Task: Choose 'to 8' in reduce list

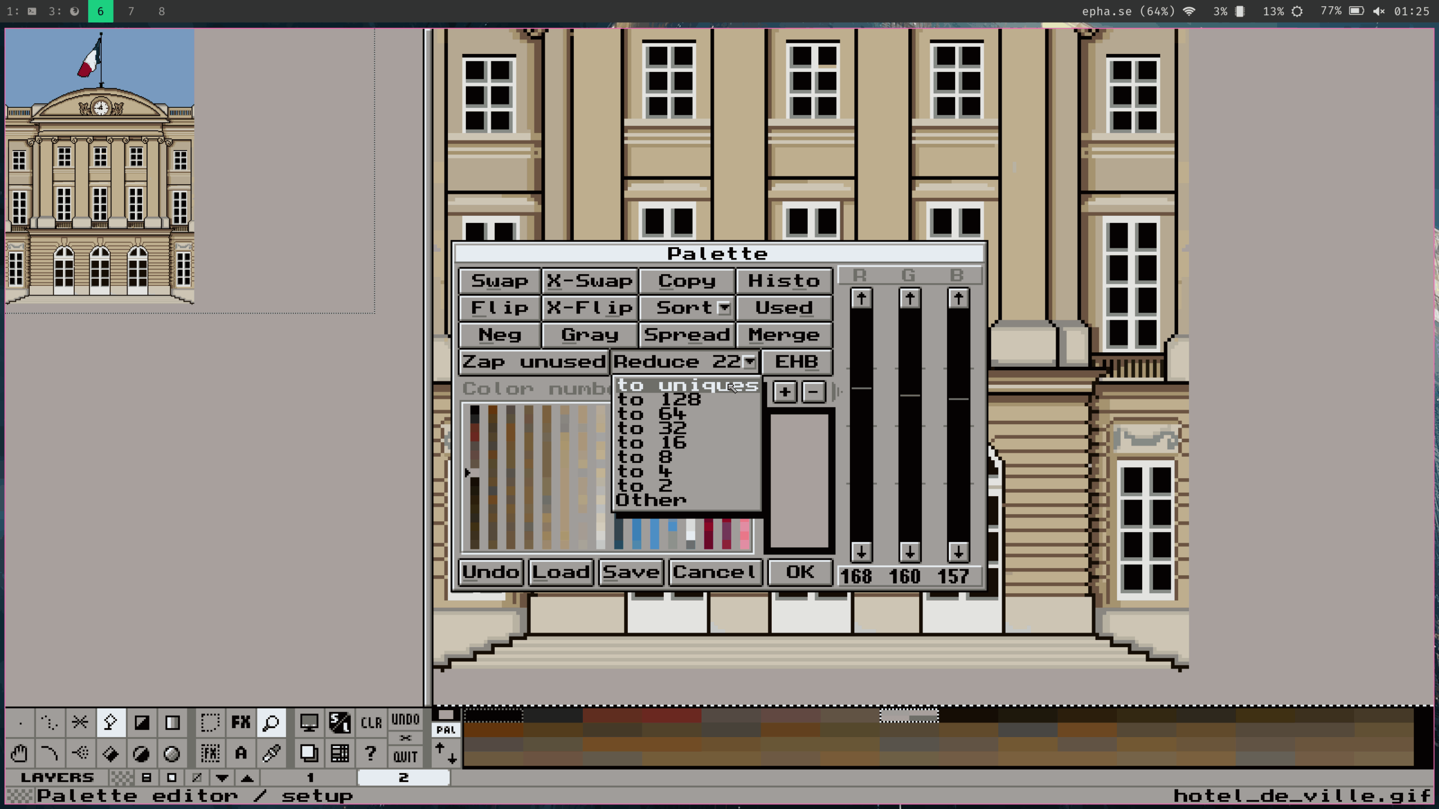Action: 687,457
